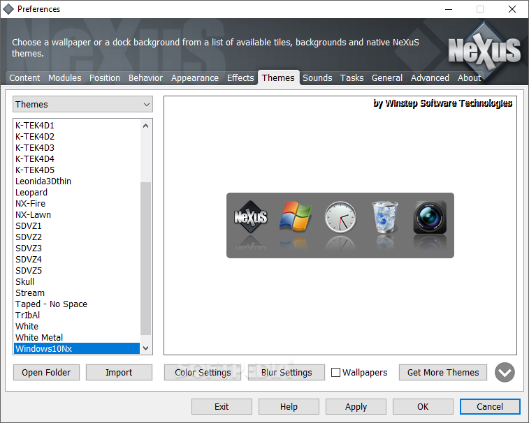Open the Themes category dropdown
The height and width of the screenshot is (423, 529).
tap(82, 104)
